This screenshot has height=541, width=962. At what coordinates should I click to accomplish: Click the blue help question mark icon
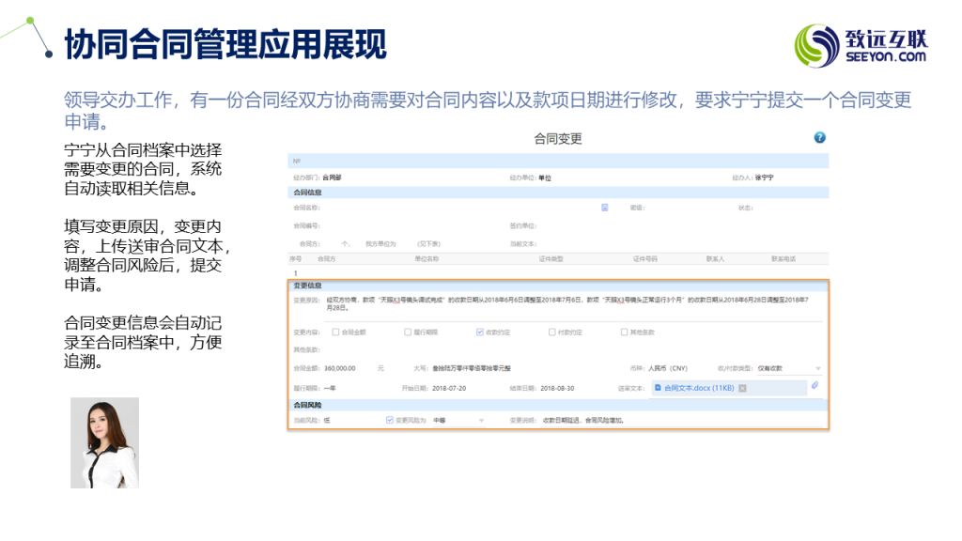pyautogui.click(x=819, y=138)
